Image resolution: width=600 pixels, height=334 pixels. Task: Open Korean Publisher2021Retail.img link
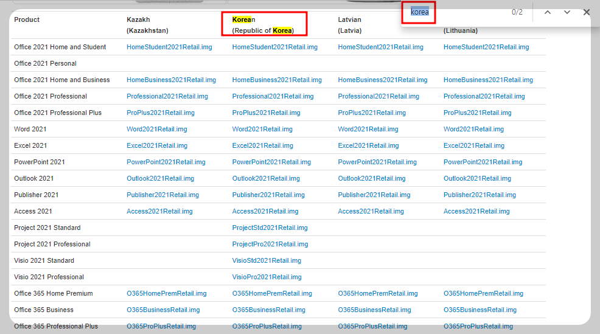[268, 195]
